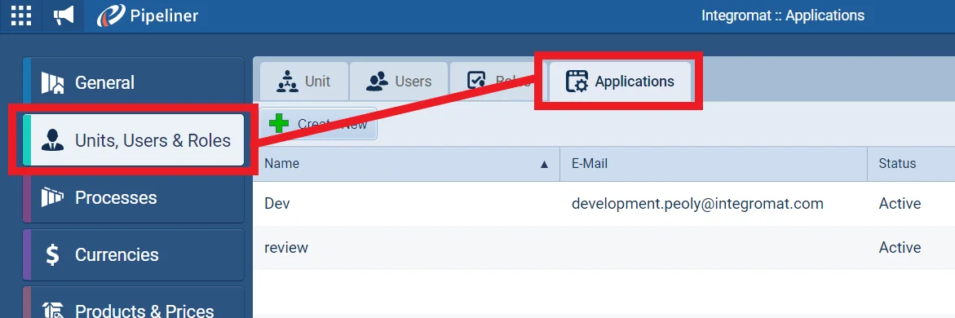955x318 pixels.
Task: Click the Active status of Dev
Action: [x=900, y=204]
